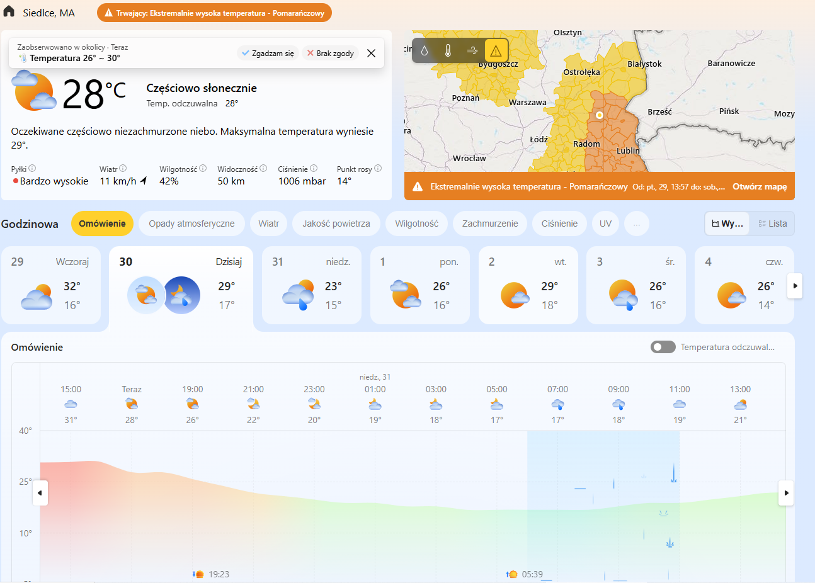Expand more hourly categories with the ellipsis
This screenshot has height=583, width=815.
point(637,224)
